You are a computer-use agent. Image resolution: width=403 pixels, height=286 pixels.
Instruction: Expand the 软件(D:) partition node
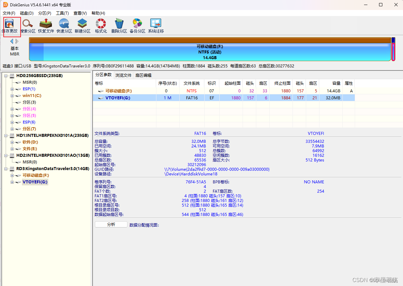[12, 142]
